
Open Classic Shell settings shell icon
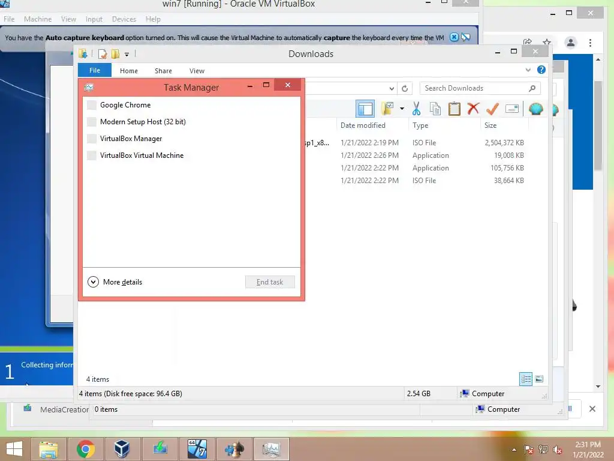pyautogui.click(x=535, y=109)
